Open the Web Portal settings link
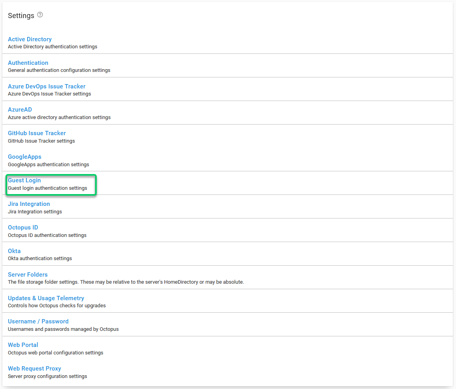This screenshot has height=389, width=456. click(23, 345)
